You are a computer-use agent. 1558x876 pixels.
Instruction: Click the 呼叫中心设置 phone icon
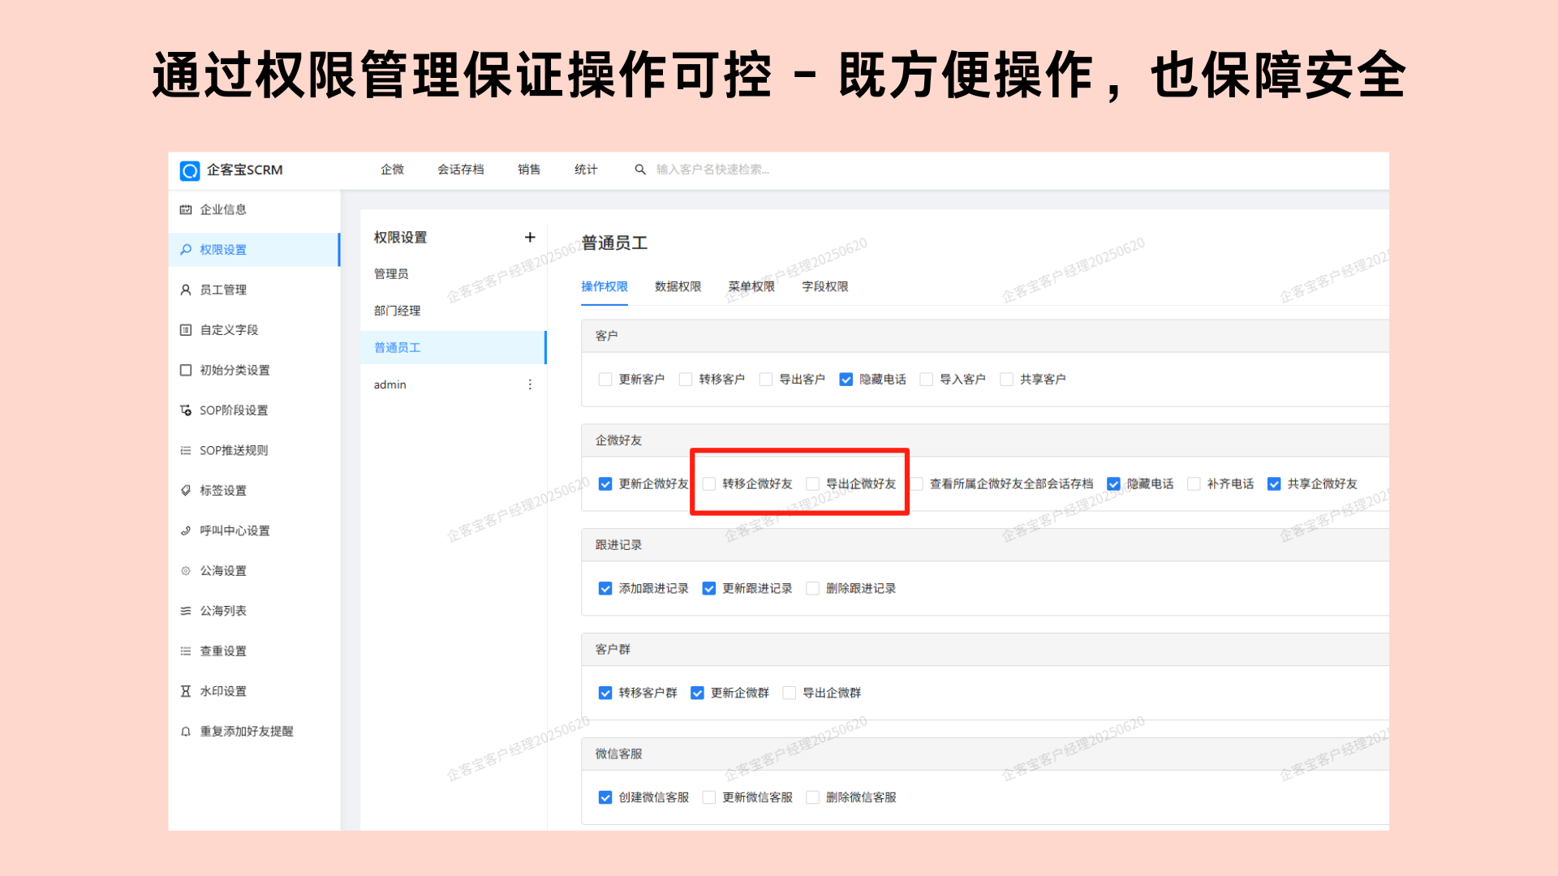tap(186, 530)
